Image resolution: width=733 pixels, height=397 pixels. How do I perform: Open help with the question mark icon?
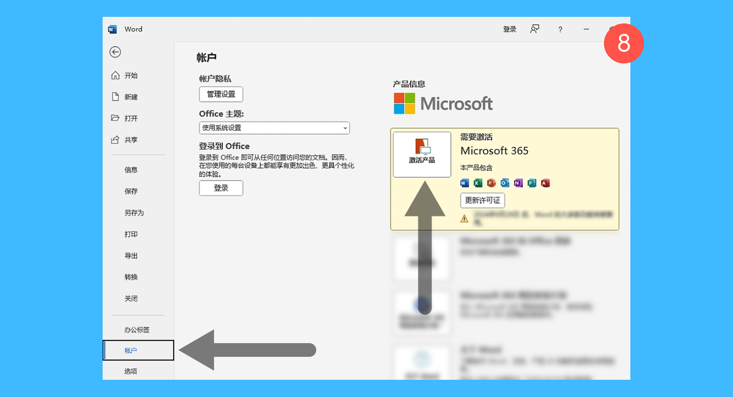tap(560, 29)
